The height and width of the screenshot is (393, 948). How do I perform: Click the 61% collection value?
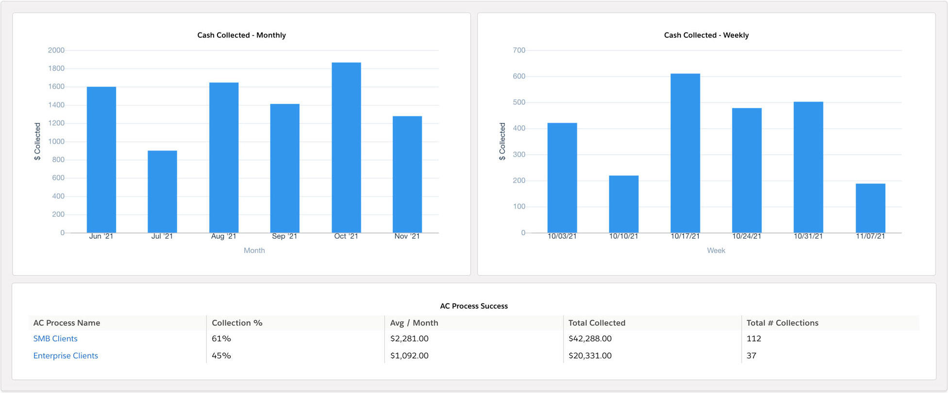[221, 339]
